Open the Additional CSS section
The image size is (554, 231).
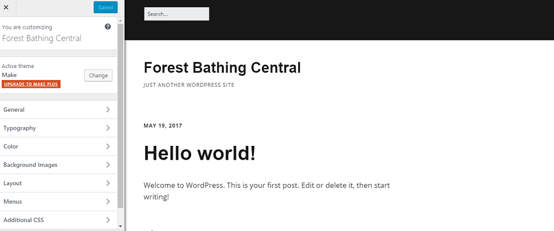(58, 220)
